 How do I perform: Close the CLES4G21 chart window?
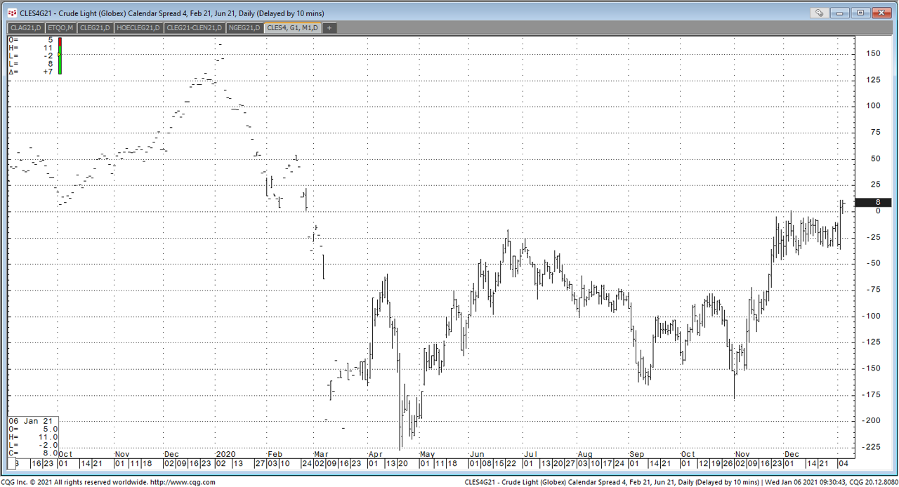coord(880,13)
